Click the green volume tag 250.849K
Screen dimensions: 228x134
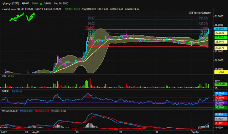[221, 84]
